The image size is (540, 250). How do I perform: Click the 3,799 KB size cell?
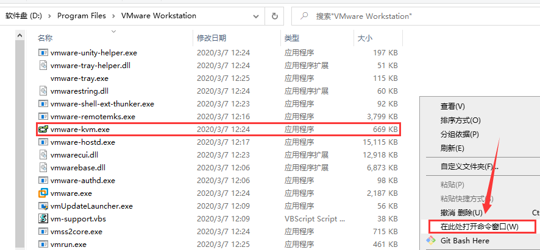[x=382, y=117]
